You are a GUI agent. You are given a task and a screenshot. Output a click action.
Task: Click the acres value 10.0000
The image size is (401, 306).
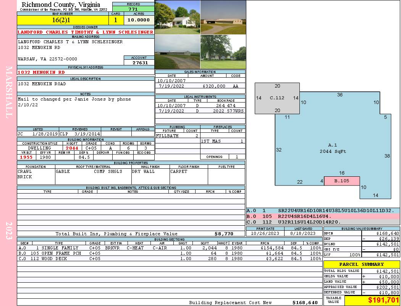(139, 20)
